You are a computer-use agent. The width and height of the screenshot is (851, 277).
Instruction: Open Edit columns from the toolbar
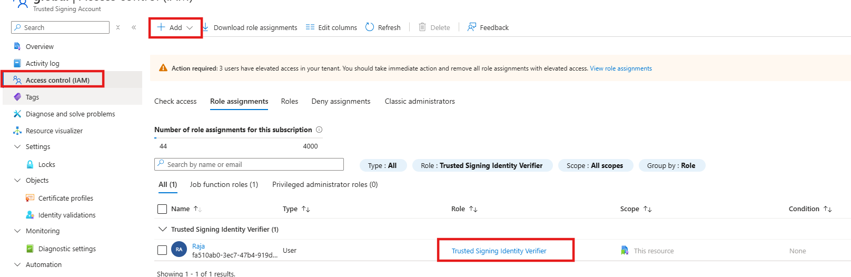point(331,27)
